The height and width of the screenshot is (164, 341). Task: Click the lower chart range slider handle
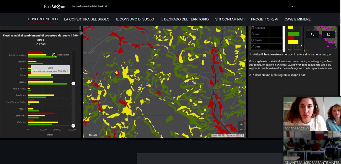(73, 126)
